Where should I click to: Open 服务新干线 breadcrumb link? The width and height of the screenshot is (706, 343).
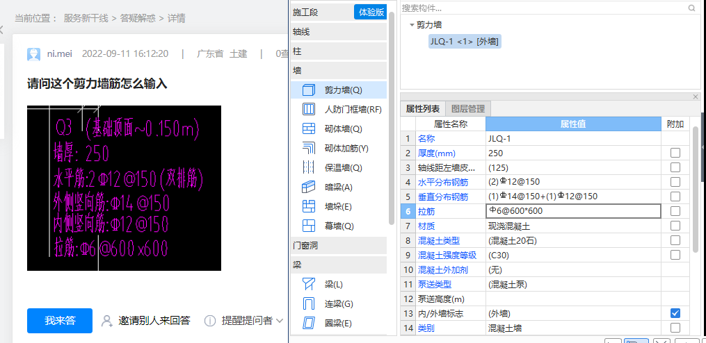[x=86, y=19]
